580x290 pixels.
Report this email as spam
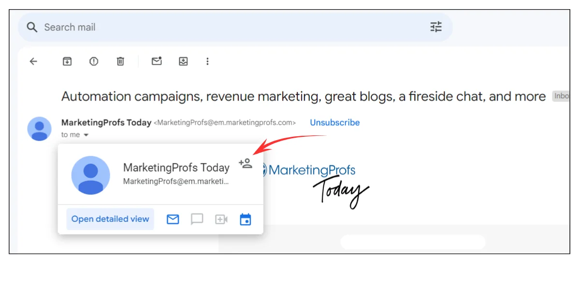click(94, 61)
